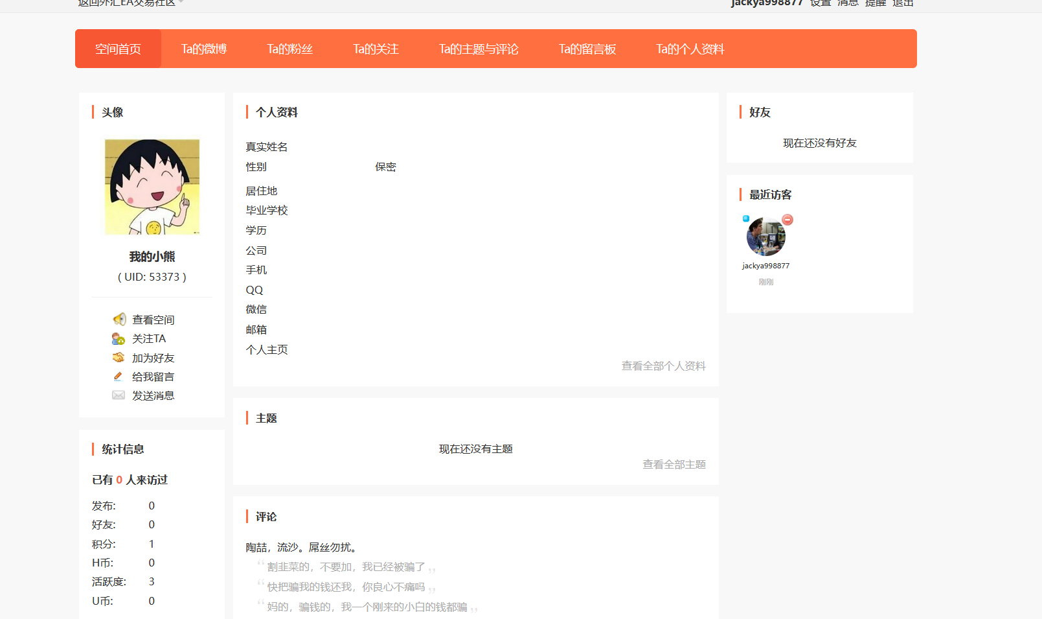The height and width of the screenshot is (619, 1042).
Task: Open the 空间首页 tab
Action: 118,49
